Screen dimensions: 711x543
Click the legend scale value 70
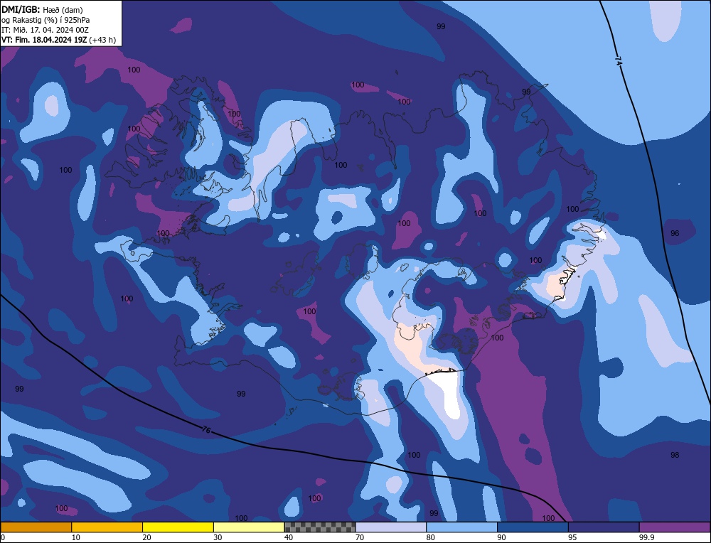[360, 537]
